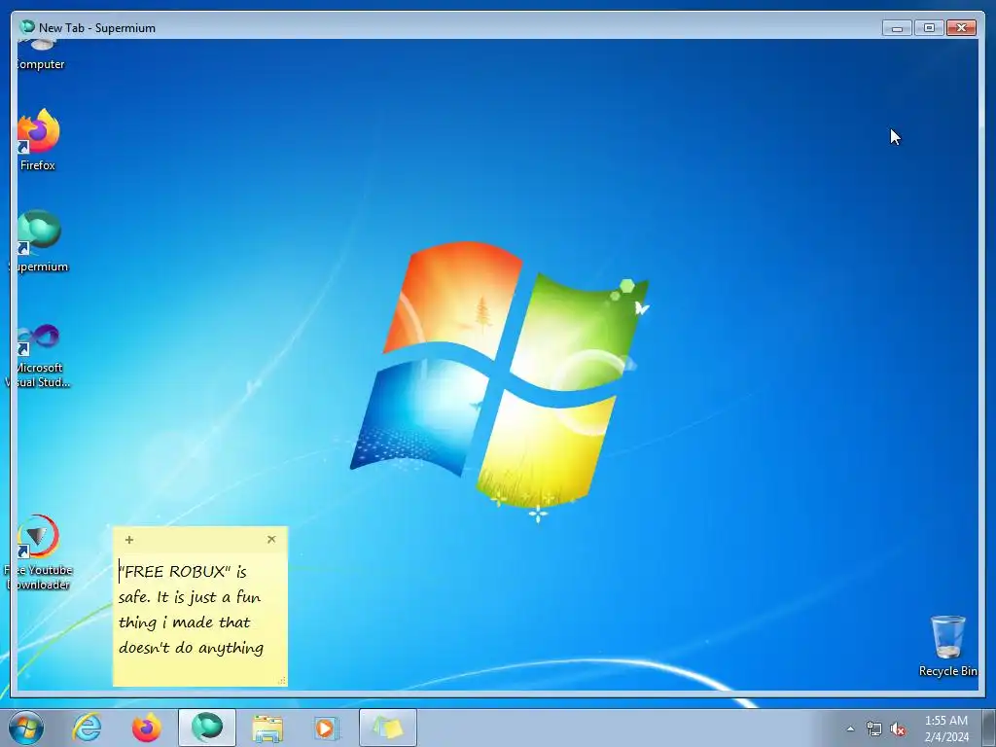Launch Firefox from the taskbar

tap(147, 728)
